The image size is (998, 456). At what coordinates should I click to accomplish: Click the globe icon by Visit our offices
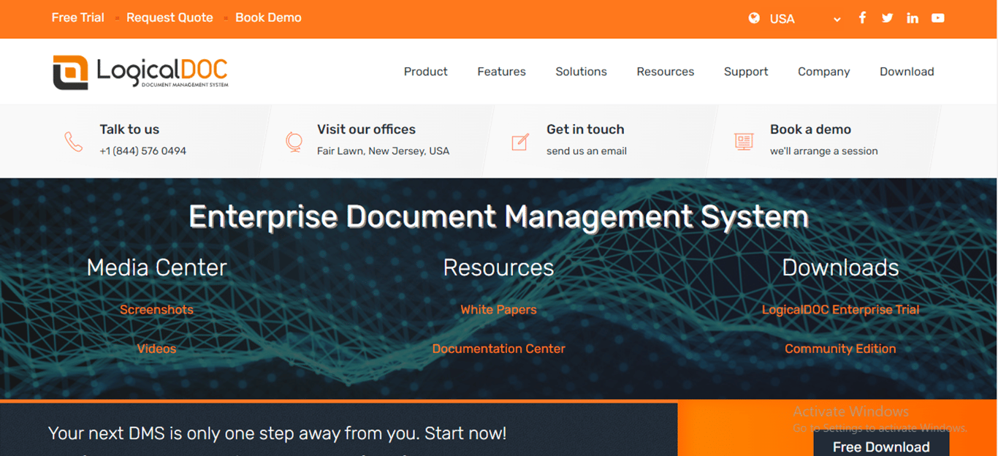pyautogui.click(x=294, y=141)
